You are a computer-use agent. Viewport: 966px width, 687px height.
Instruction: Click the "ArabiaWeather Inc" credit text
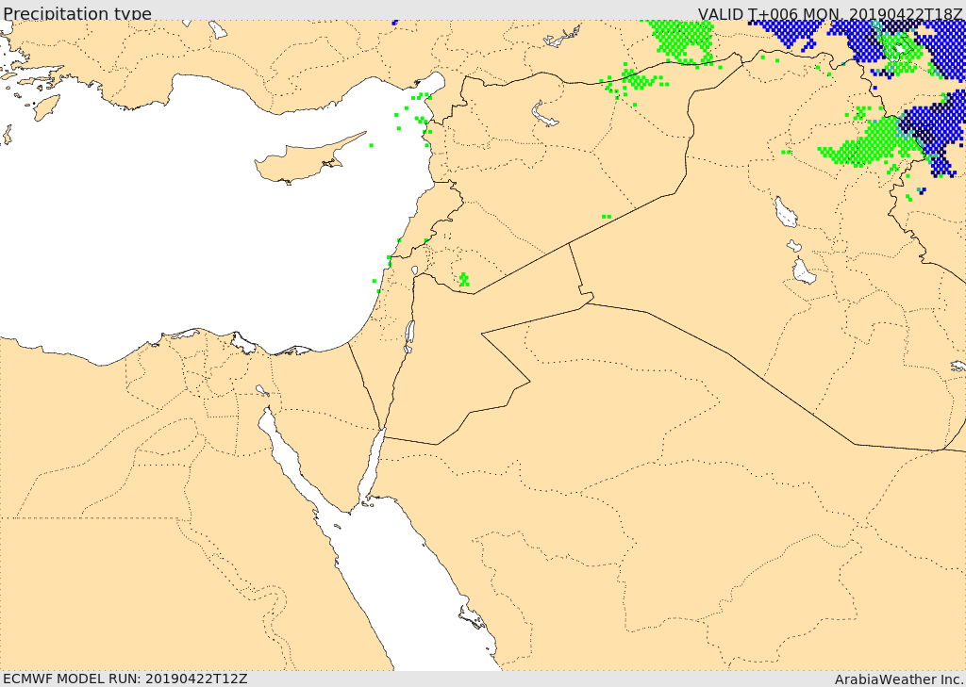[898, 679]
